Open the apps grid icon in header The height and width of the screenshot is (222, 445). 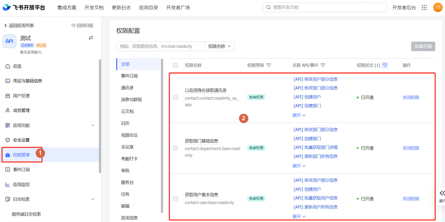[x=424, y=7]
